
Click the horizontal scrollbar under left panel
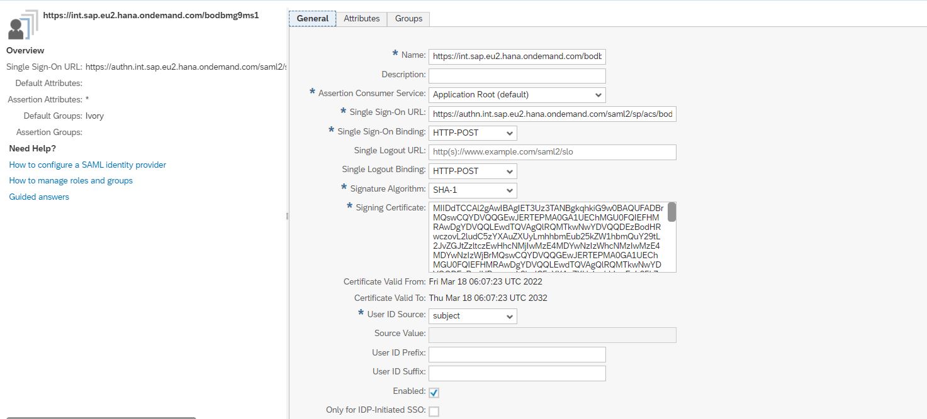pos(101,417)
